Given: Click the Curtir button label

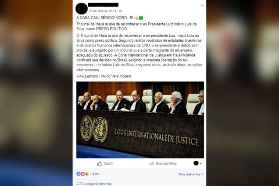Looking at the screenshot, I should [x=108, y=163].
